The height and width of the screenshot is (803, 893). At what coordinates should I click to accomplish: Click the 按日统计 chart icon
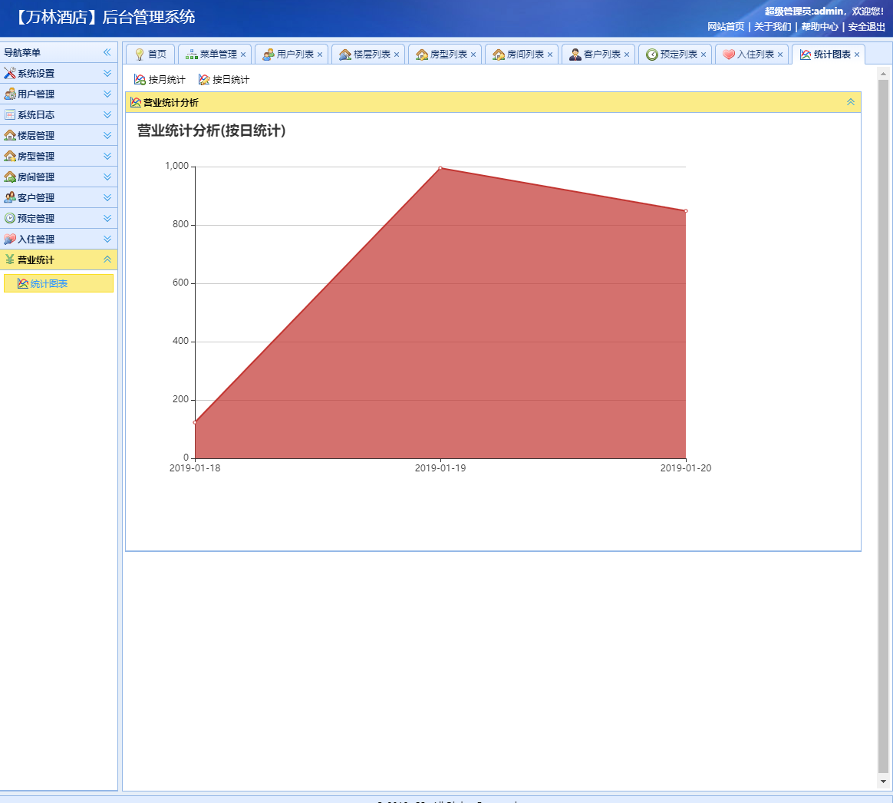(204, 80)
